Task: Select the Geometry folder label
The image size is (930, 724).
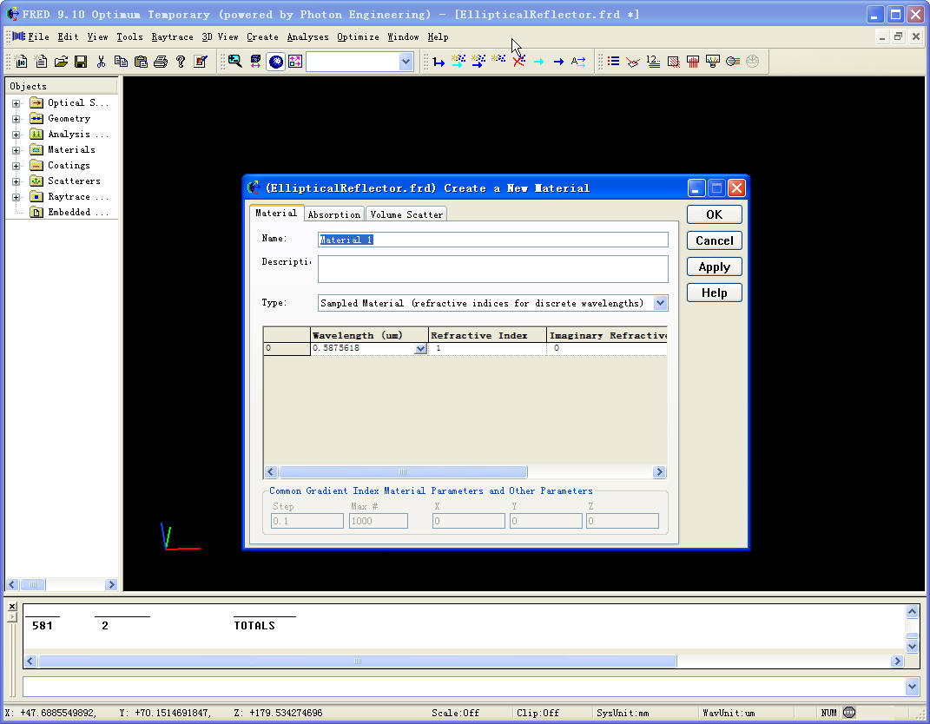Action: click(69, 119)
